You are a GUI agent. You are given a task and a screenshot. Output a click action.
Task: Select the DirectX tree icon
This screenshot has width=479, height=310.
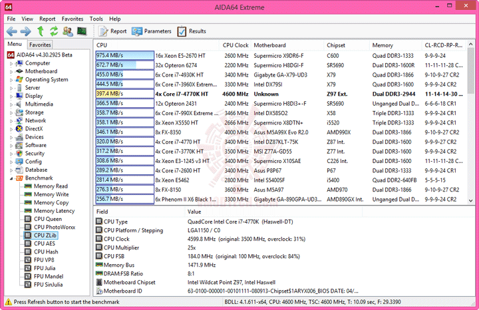[x=19, y=128]
